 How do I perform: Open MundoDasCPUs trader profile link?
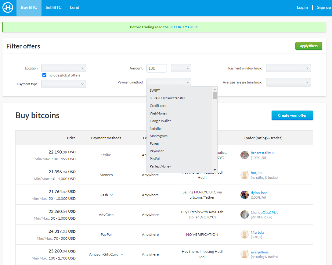[265, 213]
